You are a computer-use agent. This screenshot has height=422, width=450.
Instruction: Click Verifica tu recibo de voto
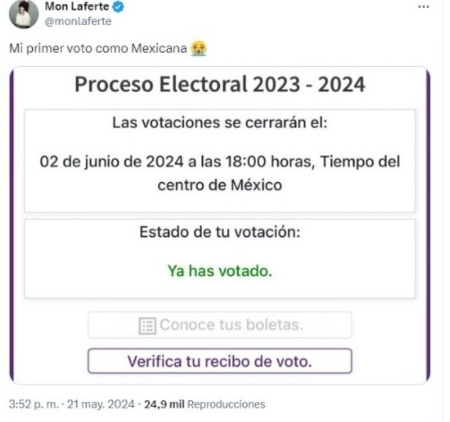(x=220, y=361)
